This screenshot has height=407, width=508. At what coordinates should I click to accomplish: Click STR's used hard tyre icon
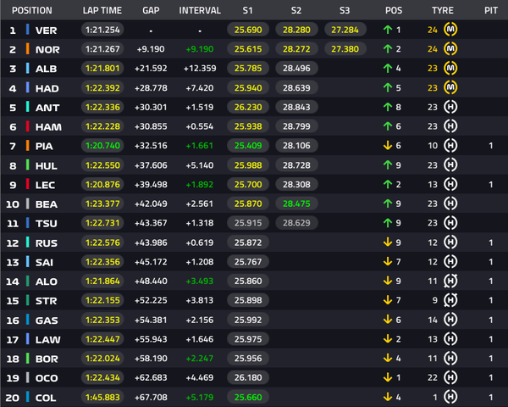(450, 300)
